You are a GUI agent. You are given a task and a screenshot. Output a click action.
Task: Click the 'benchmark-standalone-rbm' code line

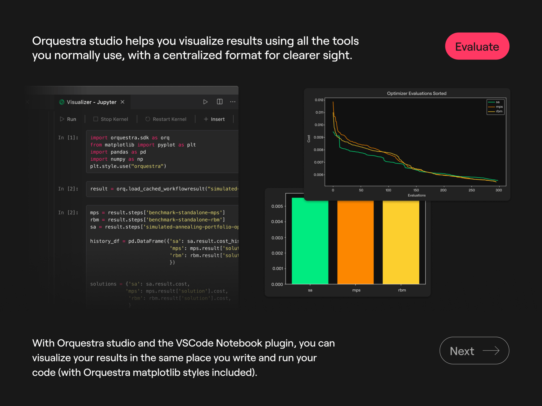tap(157, 220)
